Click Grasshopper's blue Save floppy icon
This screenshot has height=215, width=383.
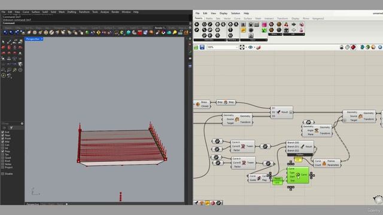point(202,47)
